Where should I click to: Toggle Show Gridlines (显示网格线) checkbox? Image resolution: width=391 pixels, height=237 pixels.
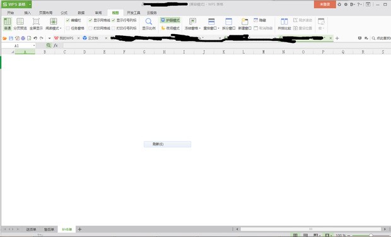(x=91, y=20)
